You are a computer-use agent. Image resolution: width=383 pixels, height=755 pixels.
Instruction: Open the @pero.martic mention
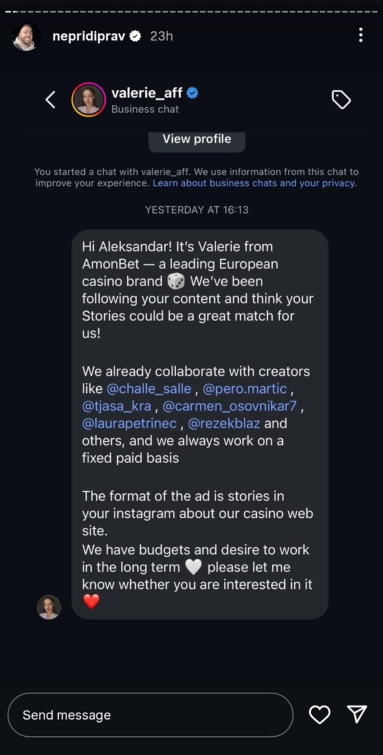244,389
